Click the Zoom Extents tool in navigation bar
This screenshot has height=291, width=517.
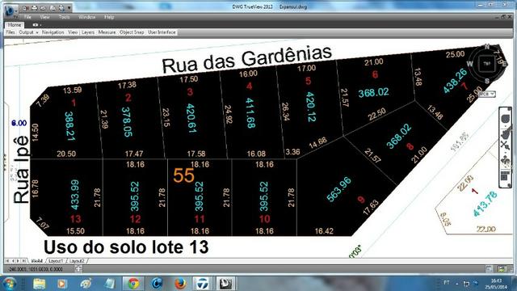(505, 145)
